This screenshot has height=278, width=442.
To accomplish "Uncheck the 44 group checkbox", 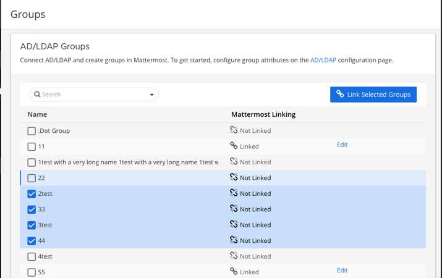I will pos(32,241).
